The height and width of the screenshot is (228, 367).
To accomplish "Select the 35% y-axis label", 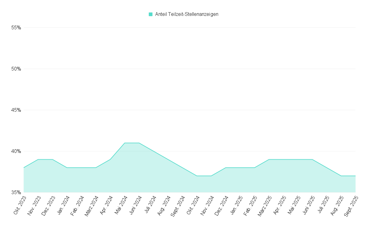I will pos(16,193).
